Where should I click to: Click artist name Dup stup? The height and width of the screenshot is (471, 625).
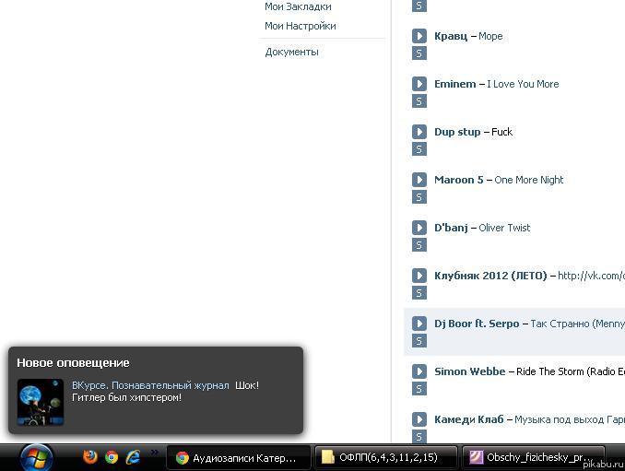click(457, 133)
